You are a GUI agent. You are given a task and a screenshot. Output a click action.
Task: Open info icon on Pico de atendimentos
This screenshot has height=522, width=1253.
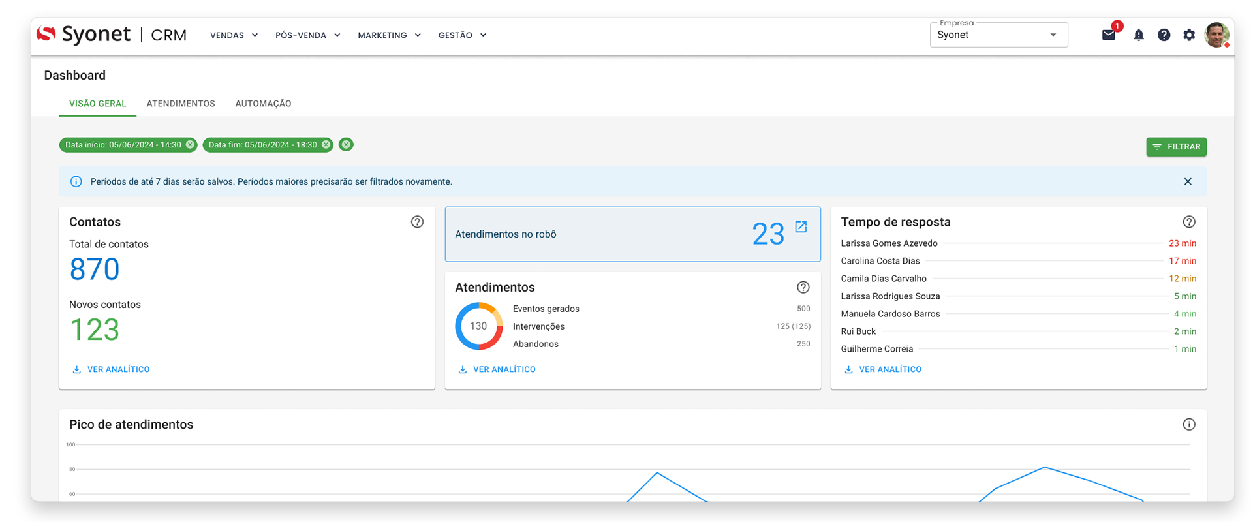[1189, 424]
